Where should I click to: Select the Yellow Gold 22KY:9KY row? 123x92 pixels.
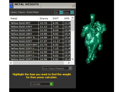coord(40,45)
